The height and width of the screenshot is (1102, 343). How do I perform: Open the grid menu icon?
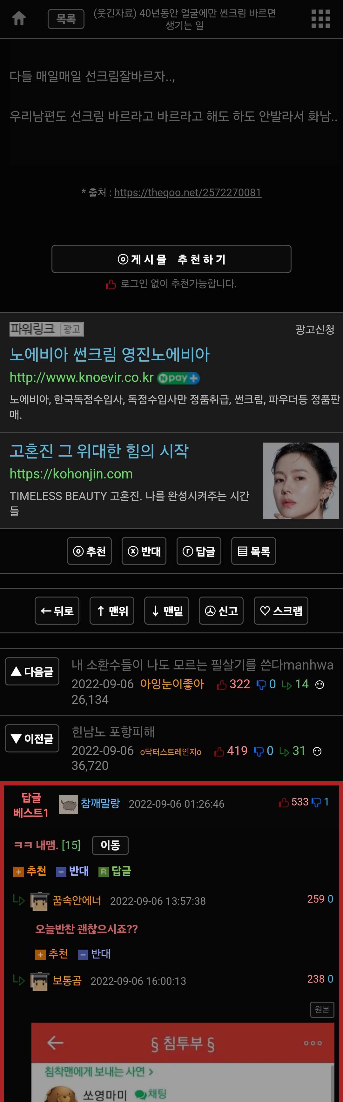(x=321, y=19)
